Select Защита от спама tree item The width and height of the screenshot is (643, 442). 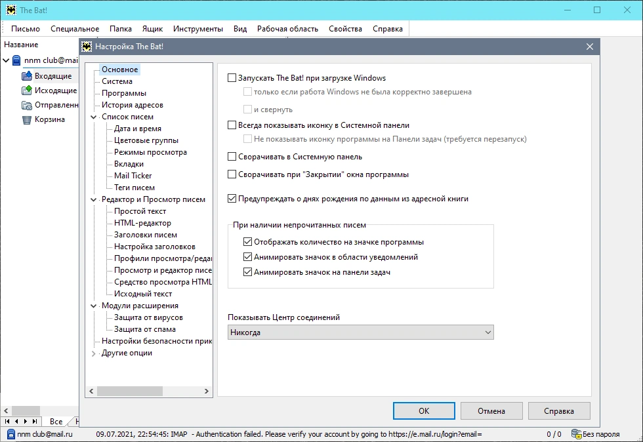[145, 329]
